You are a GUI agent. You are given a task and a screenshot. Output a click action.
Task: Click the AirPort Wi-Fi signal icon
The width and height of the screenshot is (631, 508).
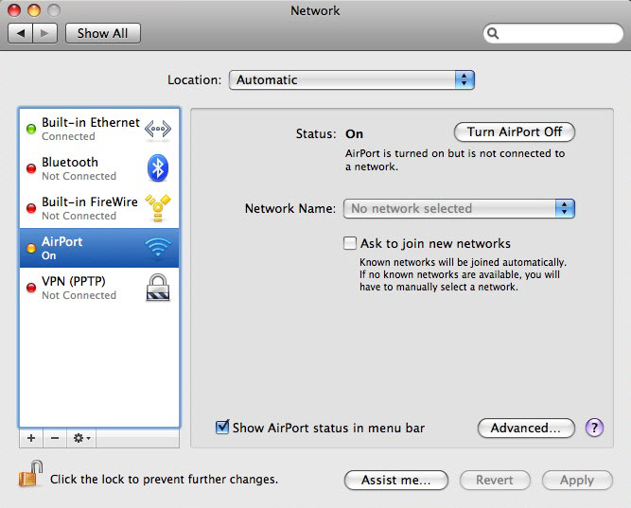pos(157,248)
